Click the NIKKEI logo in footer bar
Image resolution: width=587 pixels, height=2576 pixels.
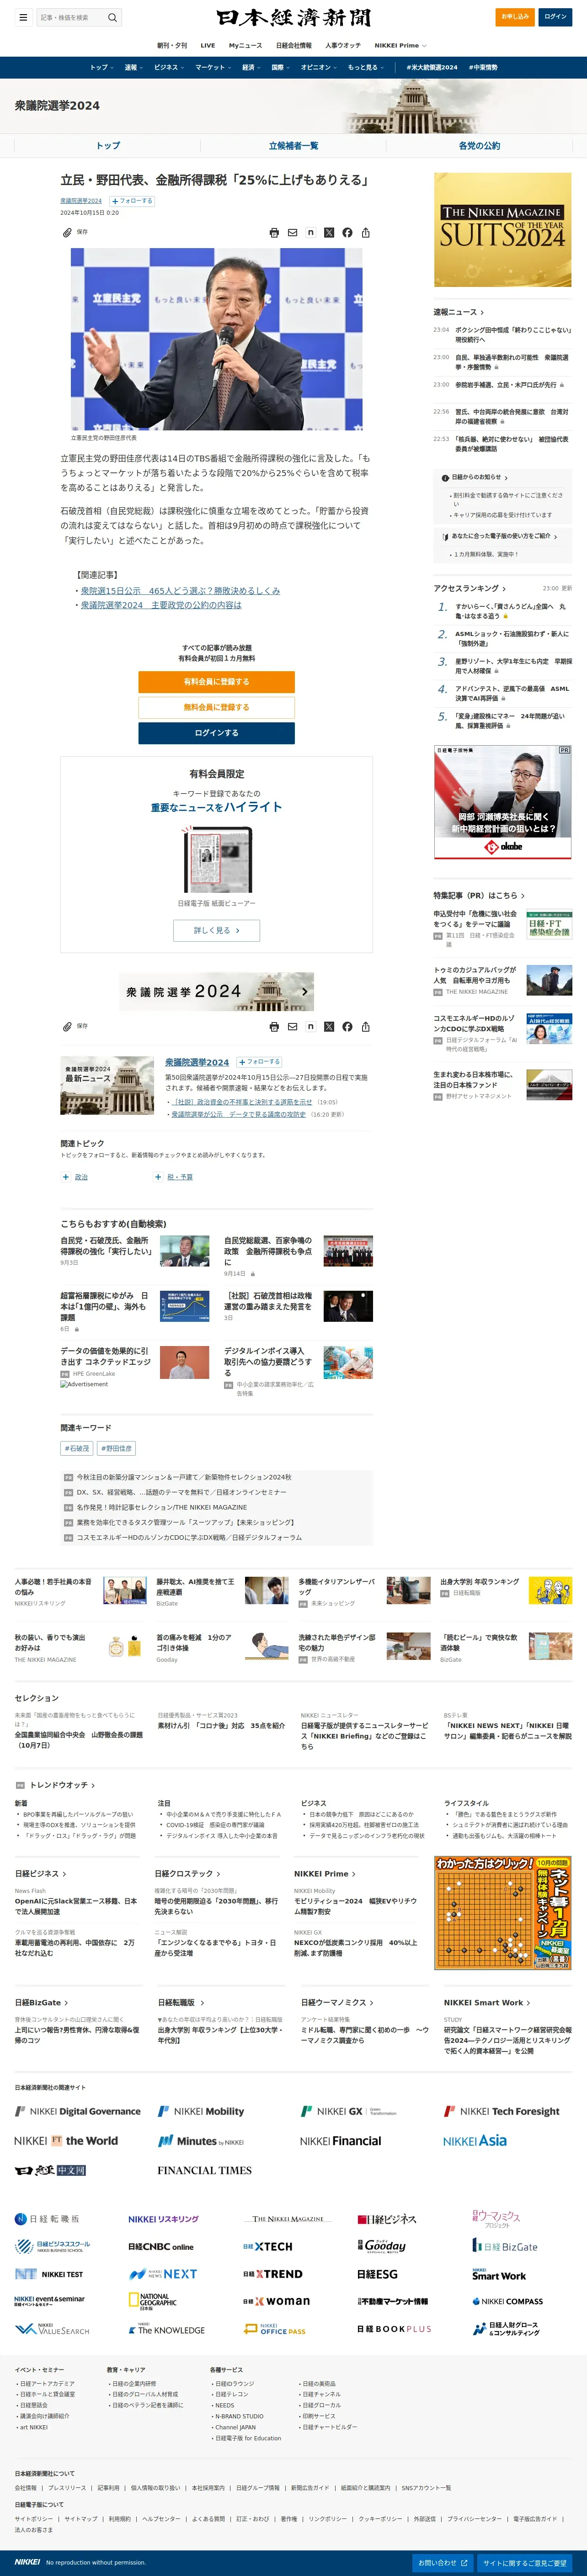coord(28,2561)
